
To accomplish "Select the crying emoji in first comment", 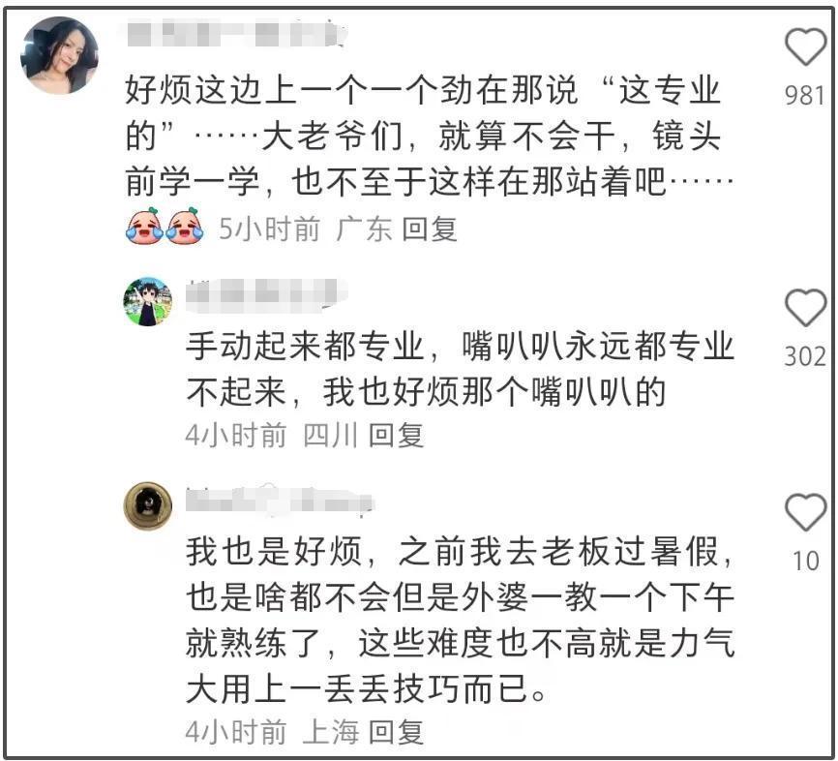I will coord(144,227).
